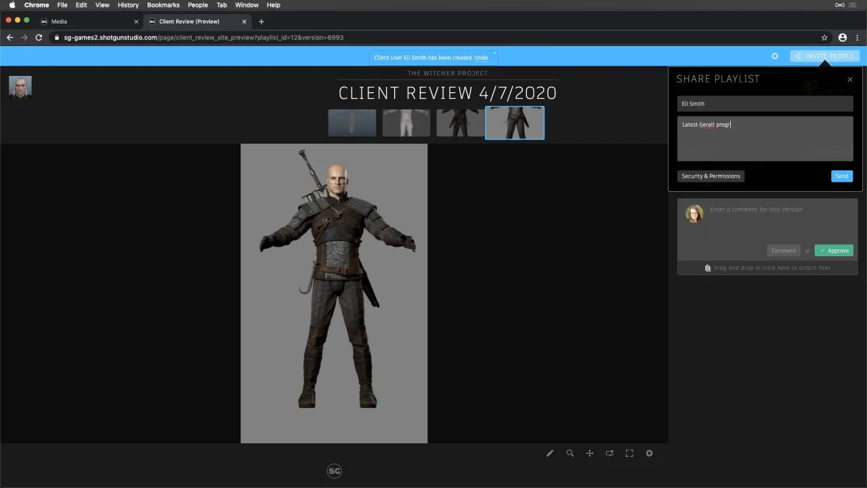
Task: Select the Client Review (Preview) tab
Action: pyautogui.click(x=196, y=21)
